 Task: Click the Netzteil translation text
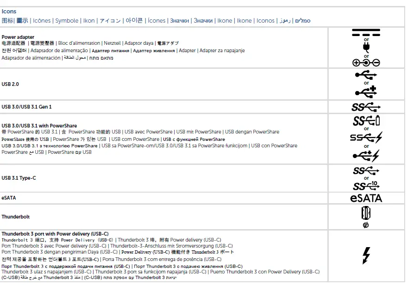112,43
